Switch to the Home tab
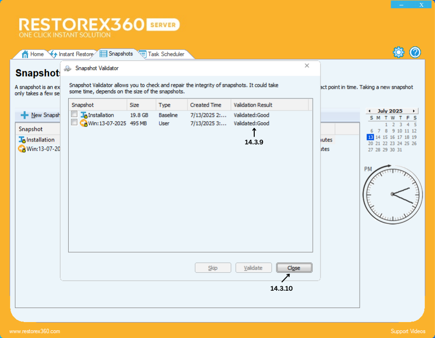Viewport: 435px width, 338px height. click(33, 54)
